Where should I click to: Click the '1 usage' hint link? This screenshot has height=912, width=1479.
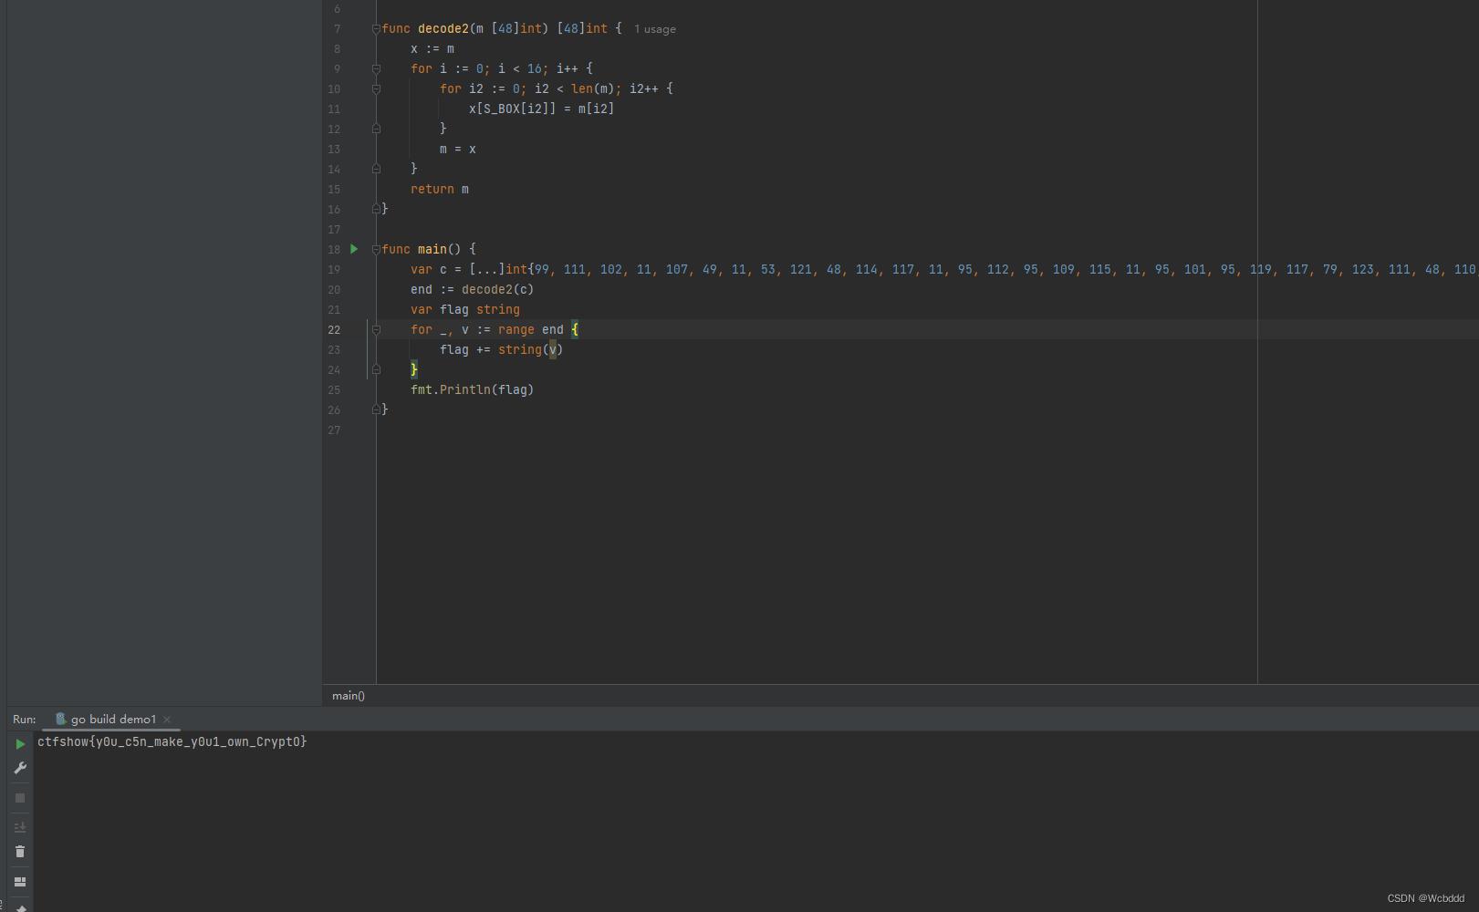tap(655, 29)
